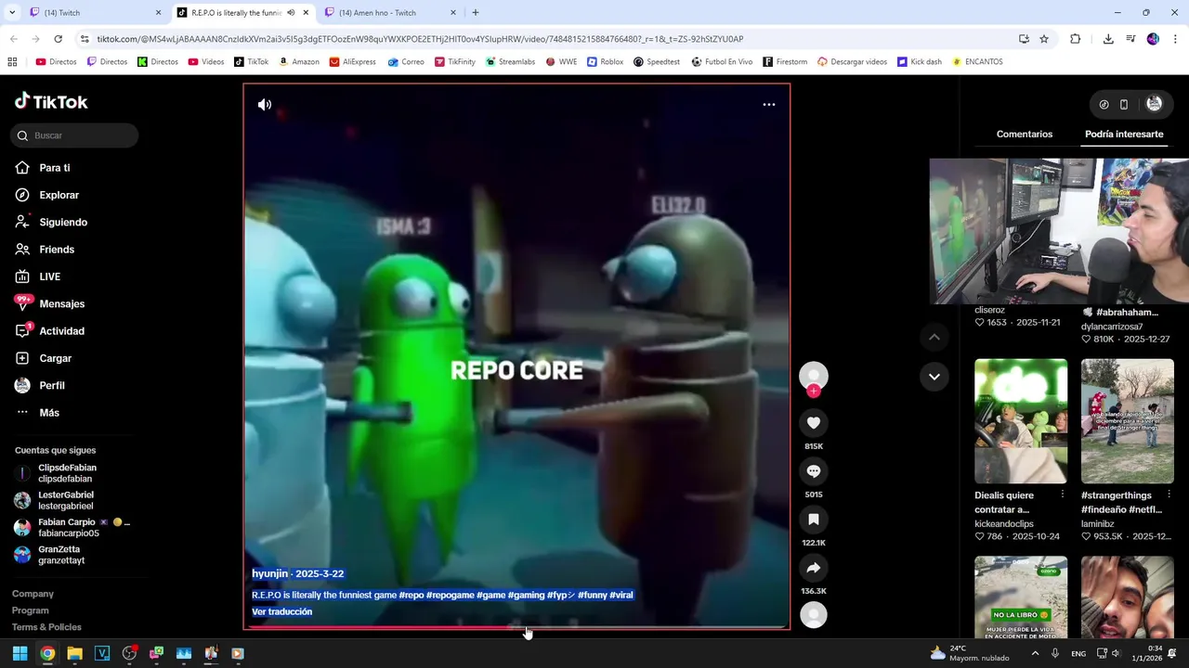Seek on the video progress bar
1189x668 pixels.
[x=516, y=628]
